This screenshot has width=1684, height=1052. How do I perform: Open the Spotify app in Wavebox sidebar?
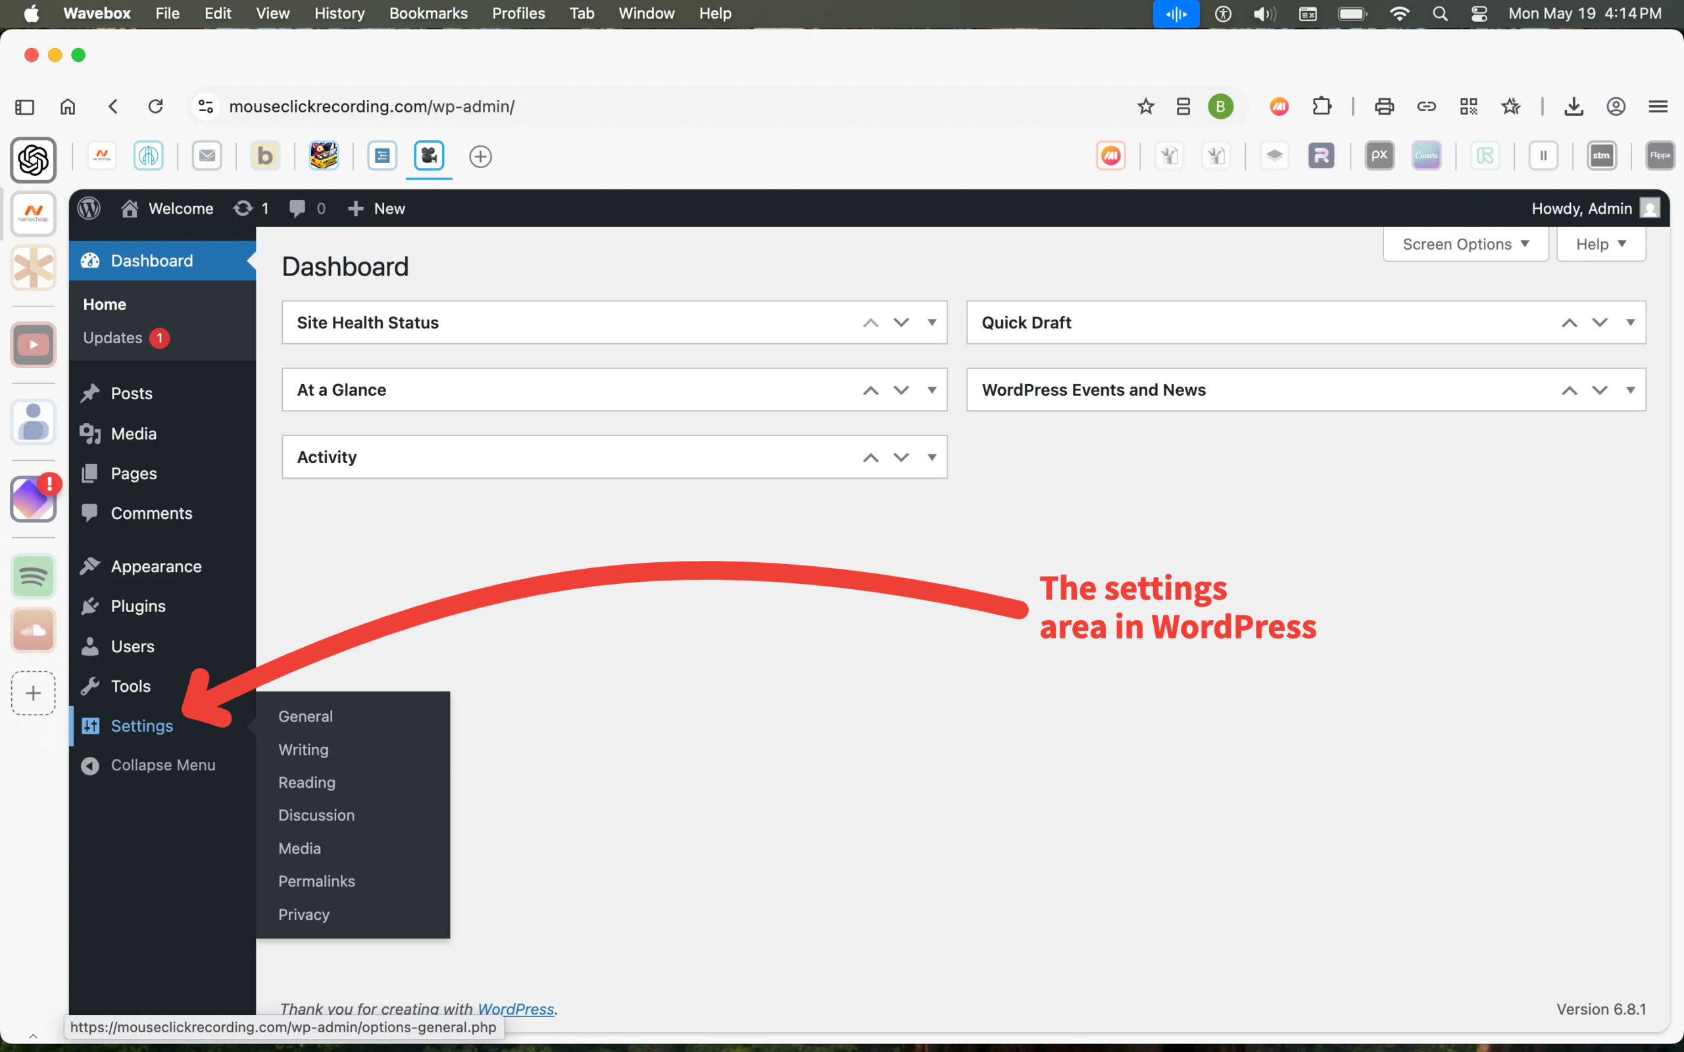click(x=33, y=576)
